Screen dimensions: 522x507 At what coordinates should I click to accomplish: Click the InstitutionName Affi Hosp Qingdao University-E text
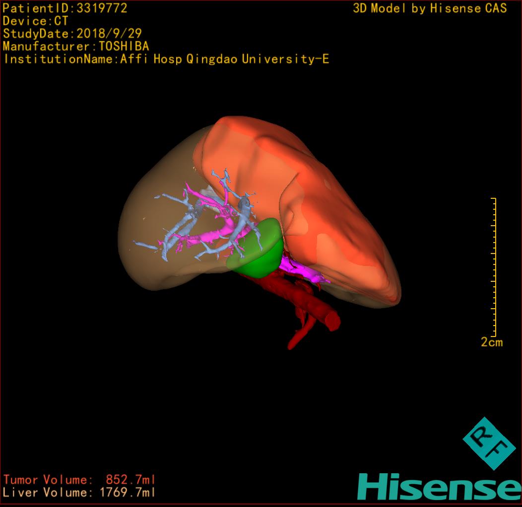point(166,59)
